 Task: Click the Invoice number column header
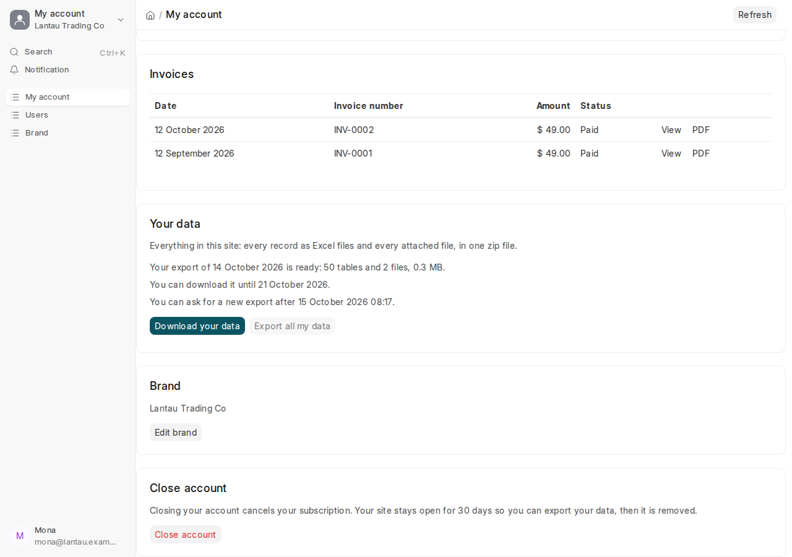[369, 106]
